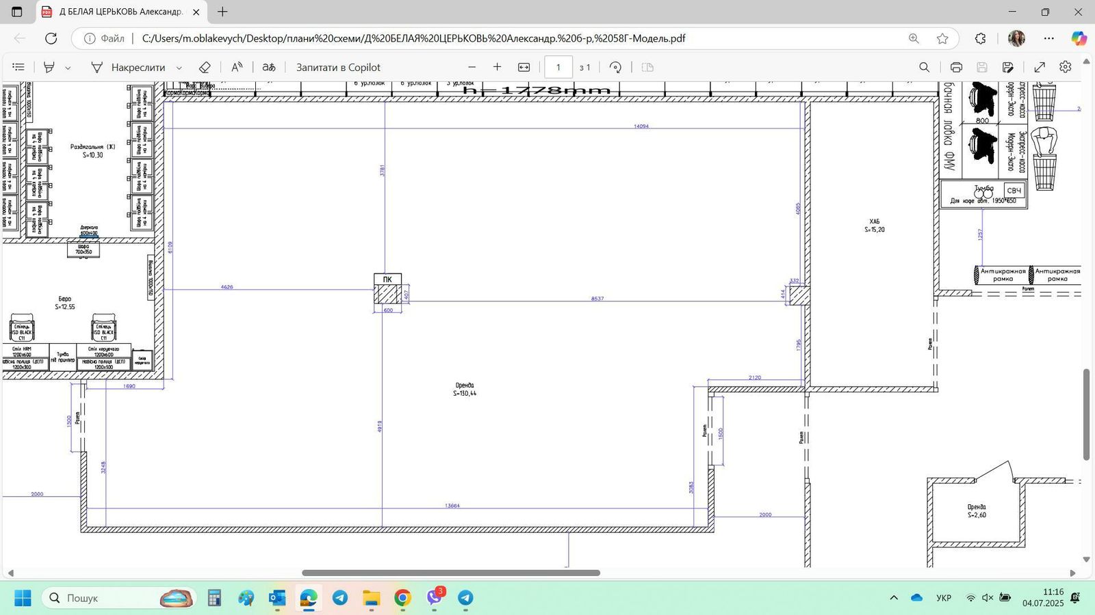Click the Оренда S=130,44 room label

[x=465, y=389]
